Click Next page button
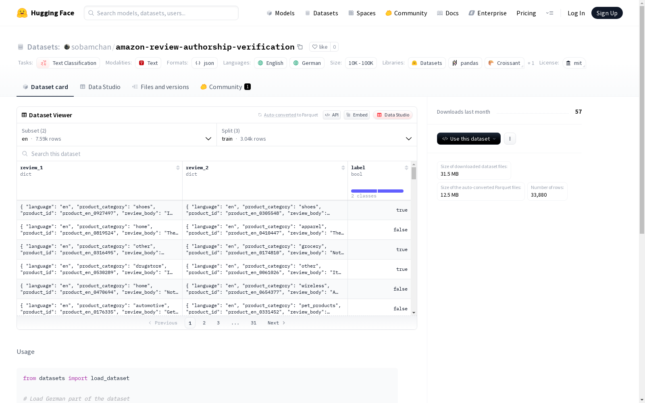 tap(277, 323)
